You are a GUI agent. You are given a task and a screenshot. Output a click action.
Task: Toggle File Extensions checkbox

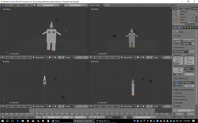pos(185,114)
